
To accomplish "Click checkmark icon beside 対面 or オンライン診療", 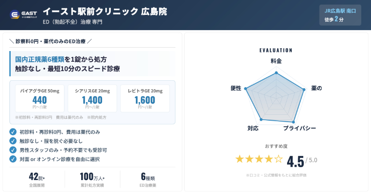I will pyautogui.click(x=13, y=159).
